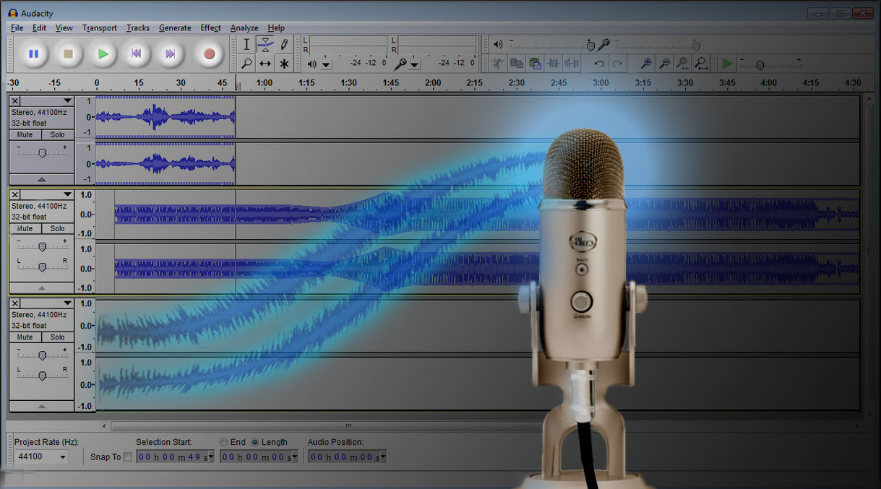Select the Time Shift tool
This screenshot has height=489, width=881.
pos(265,64)
